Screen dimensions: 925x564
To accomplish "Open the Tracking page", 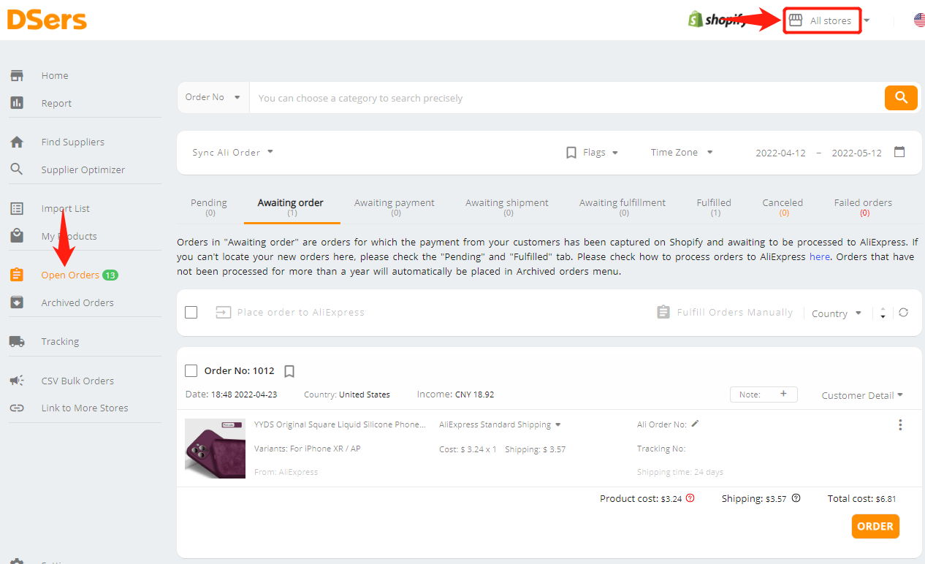I will 60,341.
